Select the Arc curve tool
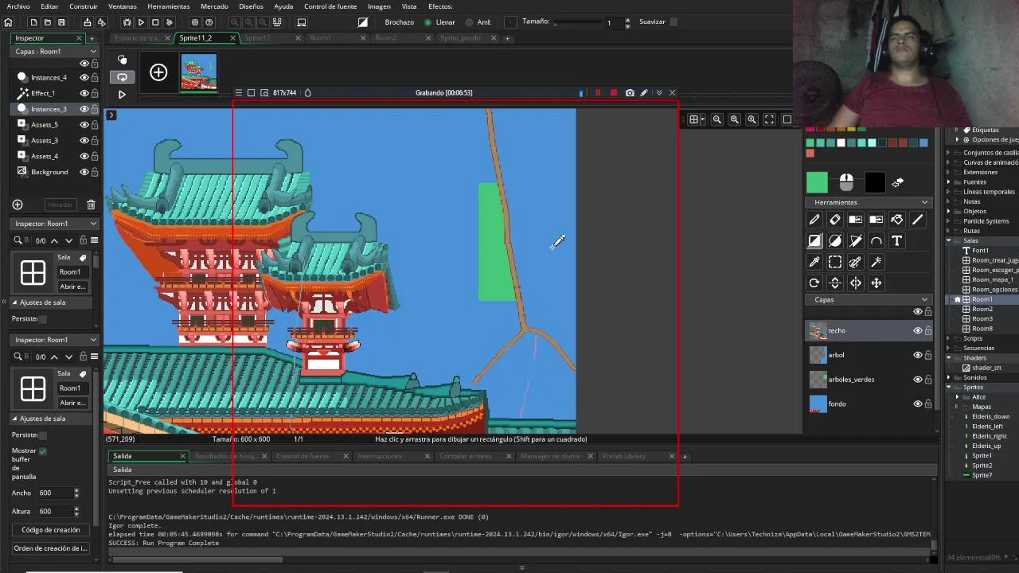Viewport: 1019px width, 573px height. coord(876,240)
